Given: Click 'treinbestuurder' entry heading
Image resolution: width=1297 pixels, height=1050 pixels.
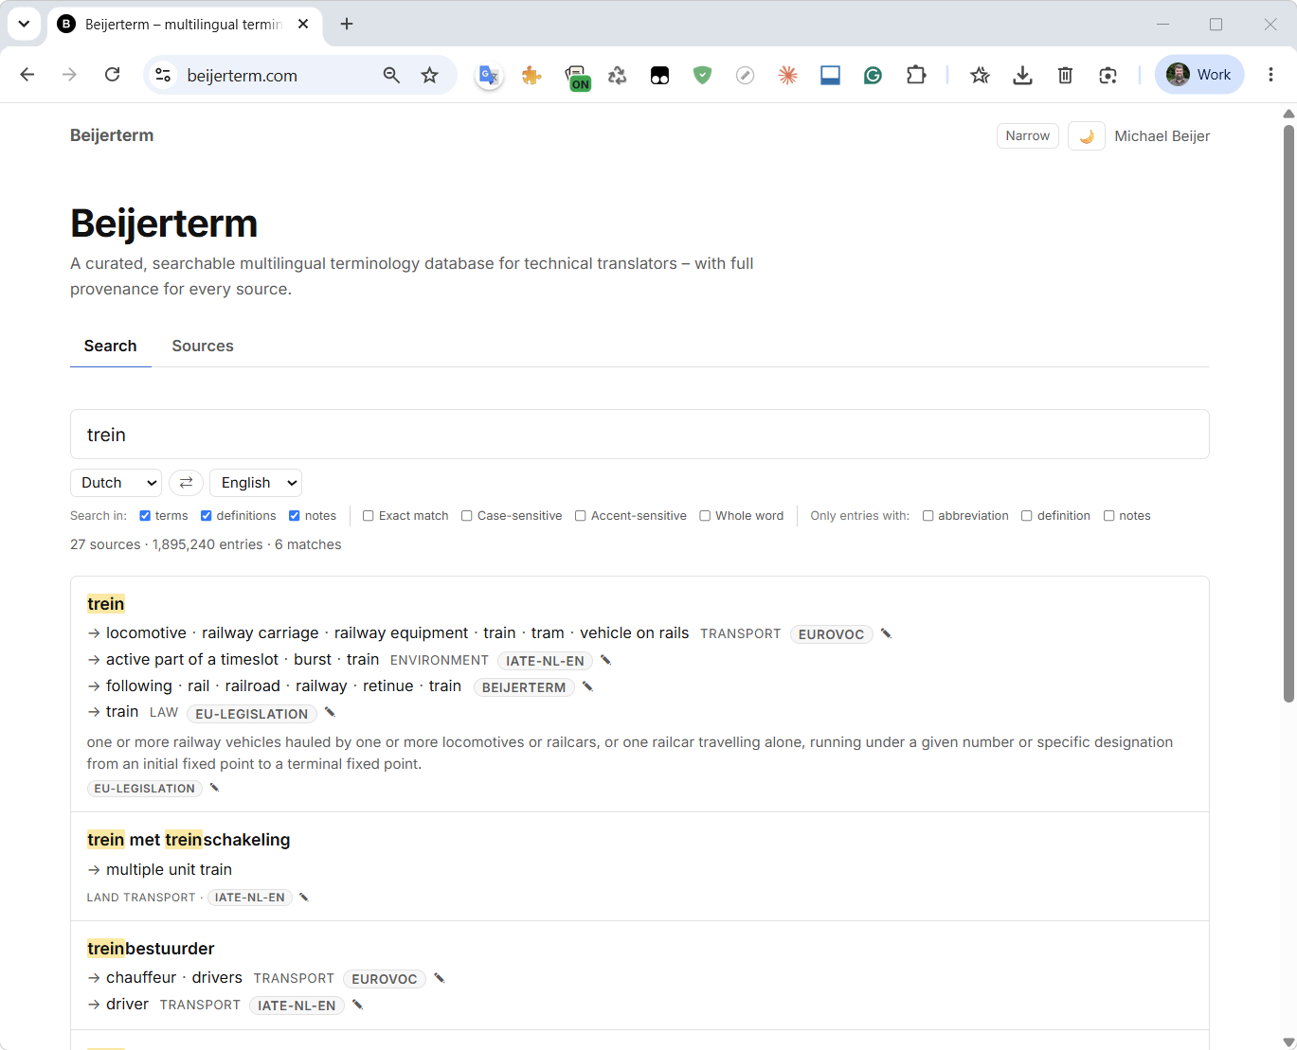Looking at the screenshot, I should 151,949.
